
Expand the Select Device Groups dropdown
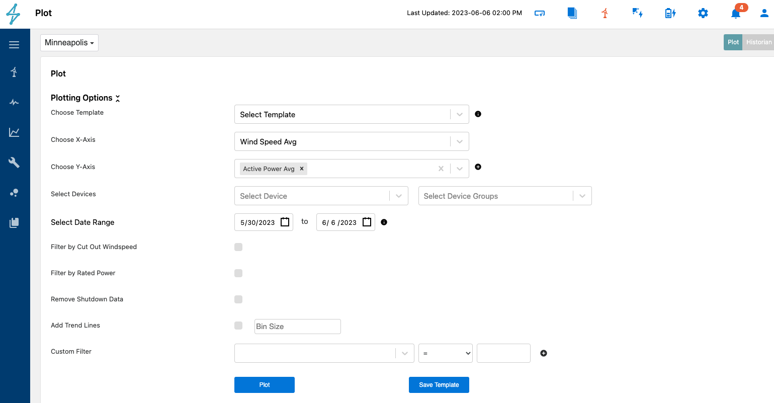(504, 196)
